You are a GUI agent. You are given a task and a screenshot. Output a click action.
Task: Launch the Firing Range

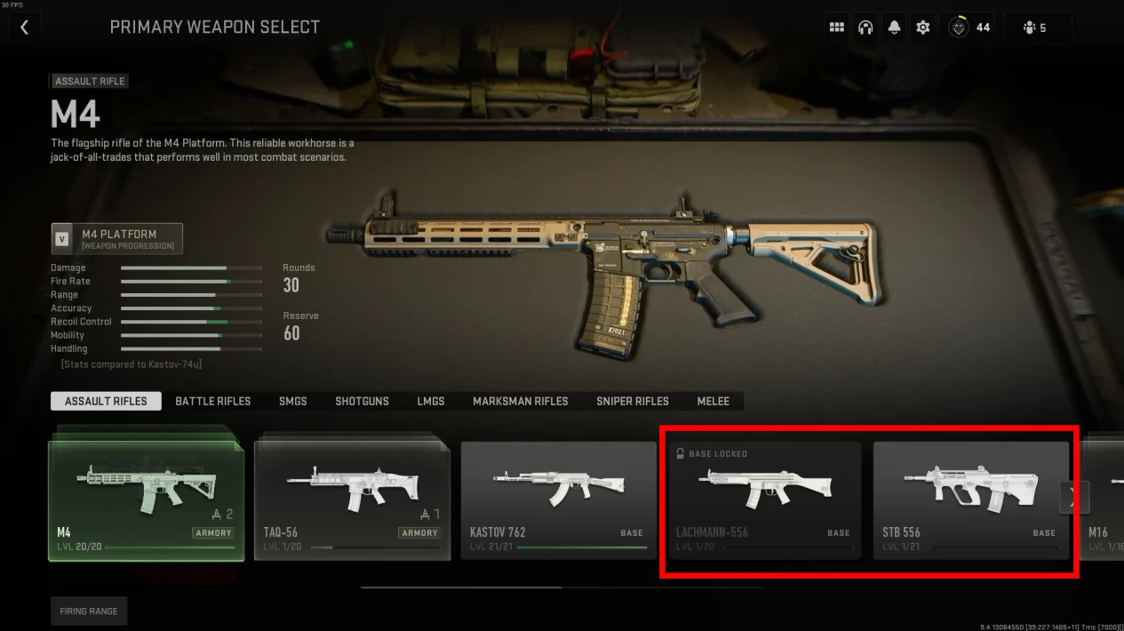[89, 611]
